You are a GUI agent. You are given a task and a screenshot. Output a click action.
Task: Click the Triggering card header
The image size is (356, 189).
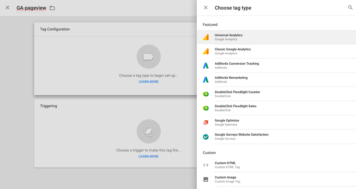coord(115,106)
